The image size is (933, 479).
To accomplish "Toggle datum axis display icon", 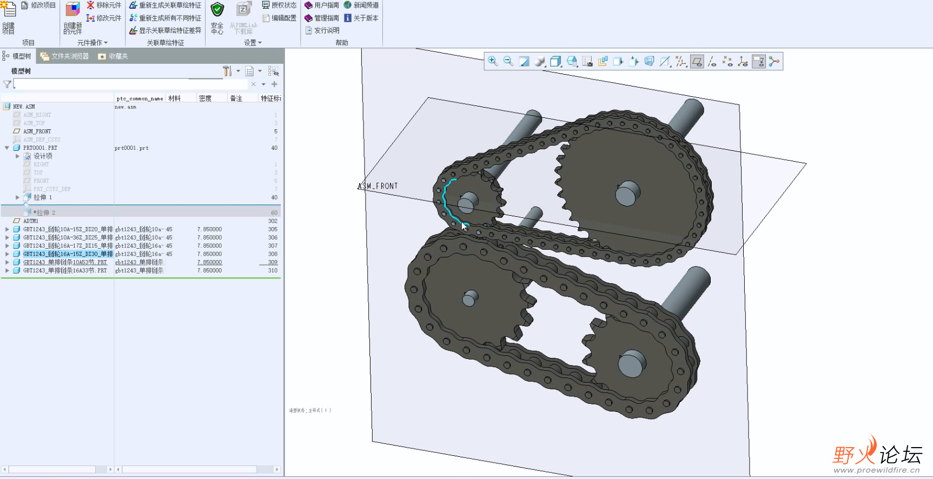I will point(712,62).
